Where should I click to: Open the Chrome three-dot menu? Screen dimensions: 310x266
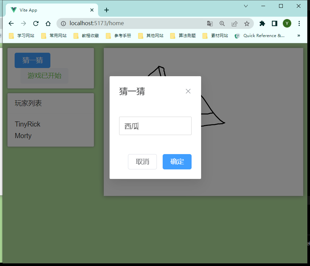click(x=299, y=23)
